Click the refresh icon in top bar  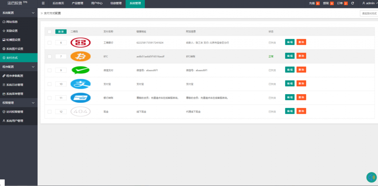click(353, 3)
